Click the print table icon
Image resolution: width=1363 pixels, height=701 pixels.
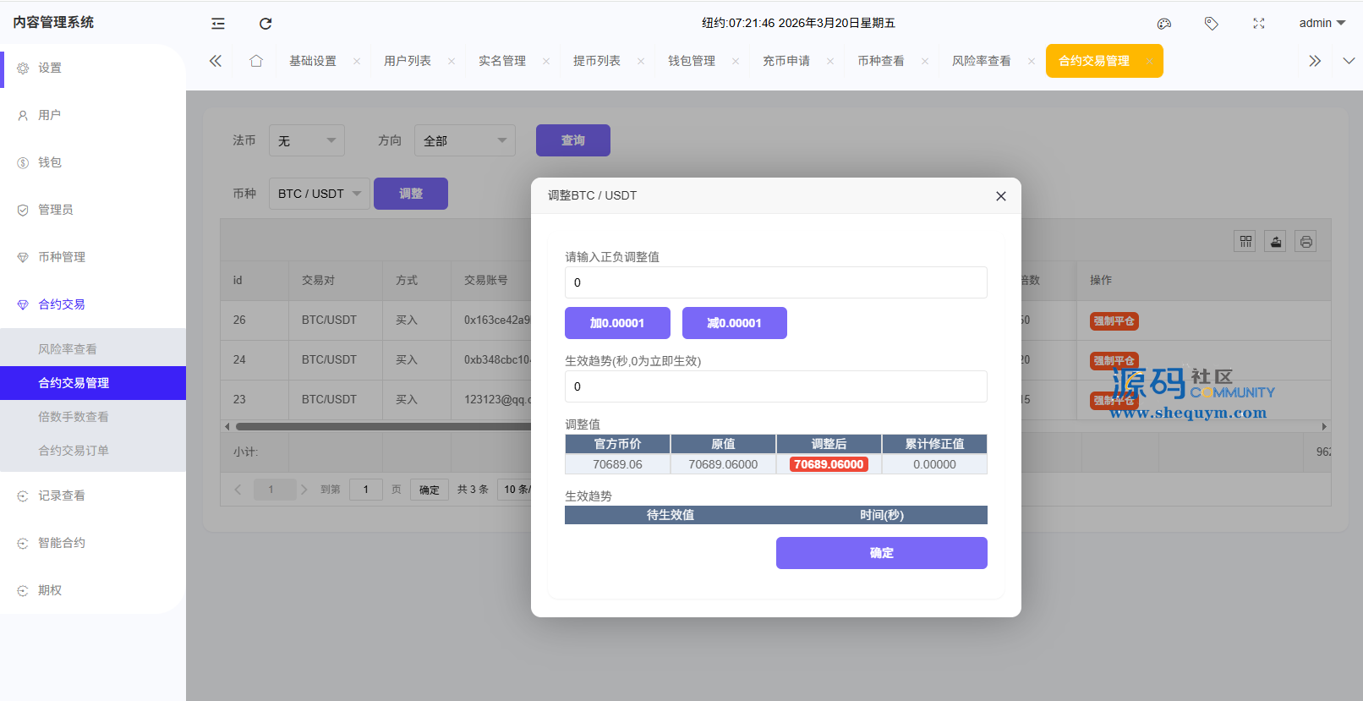[x=1306, y=242]
